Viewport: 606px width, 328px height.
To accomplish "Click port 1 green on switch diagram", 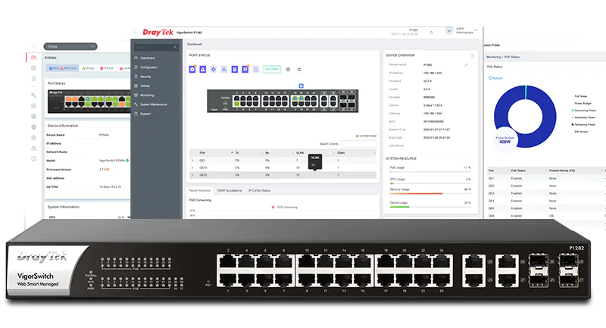I will coord(237,105).
